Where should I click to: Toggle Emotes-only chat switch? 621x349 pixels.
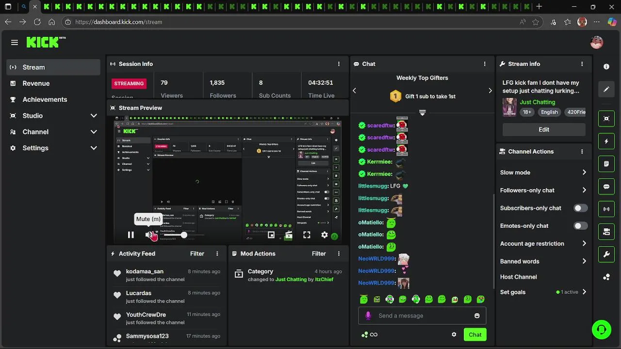pyautogui.click(x=581, y=226)
